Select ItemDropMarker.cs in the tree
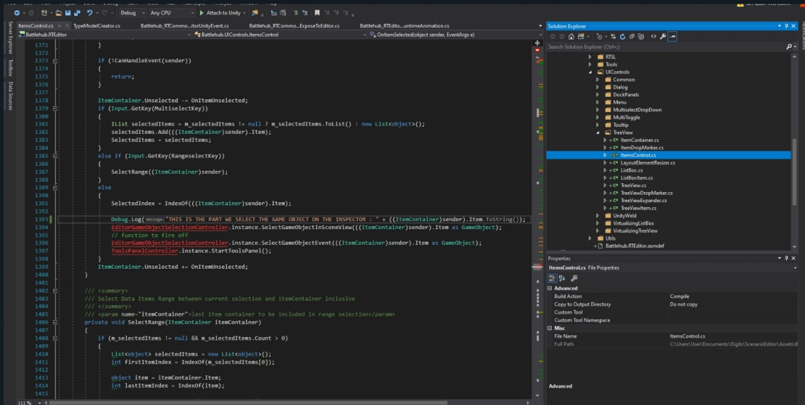The image size is (805, 405). tap(641, 148)
